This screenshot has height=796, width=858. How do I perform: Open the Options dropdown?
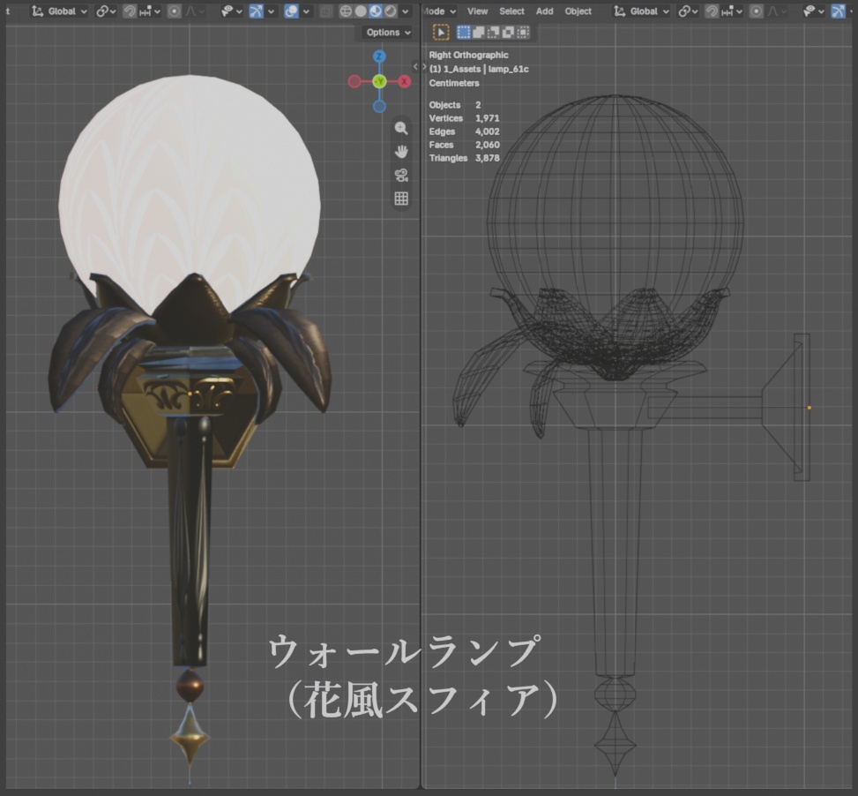click(x=388, y=33)
